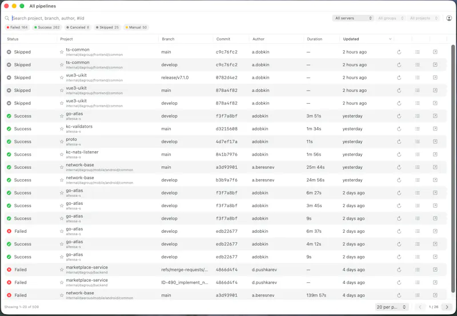The height and width of the screenshot is (316, 457).
Task: Retry the go-atlas 6m 27s pipeline
Action: pos(399,193)
